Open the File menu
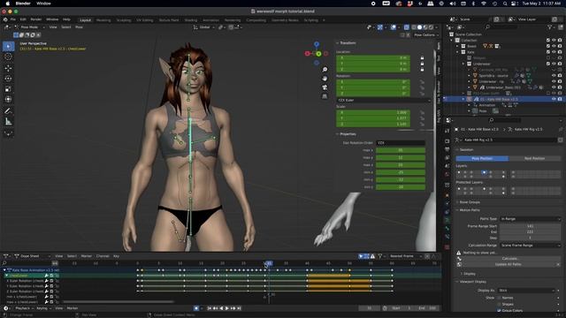Screen dimensions: 566x318 click(x=13, y=19)
